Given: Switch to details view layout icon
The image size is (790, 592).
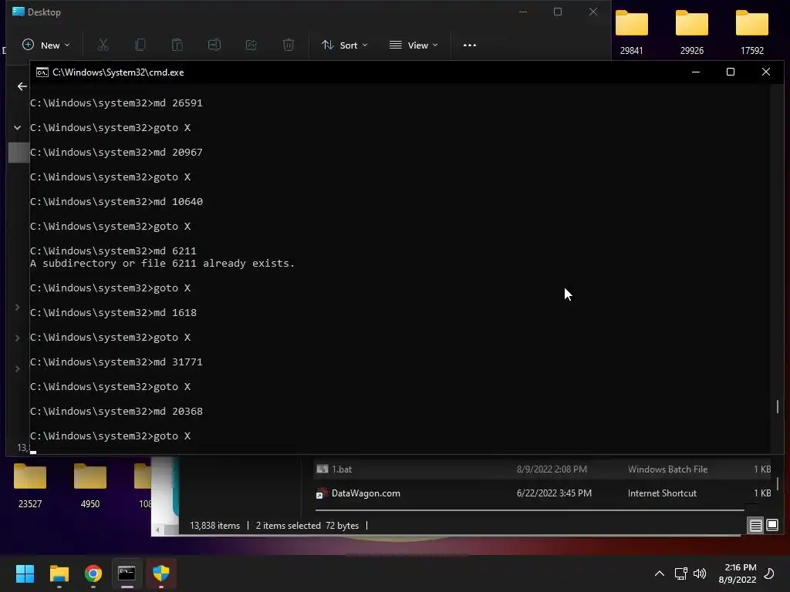Looking at the screenshot, I should 756,526.
